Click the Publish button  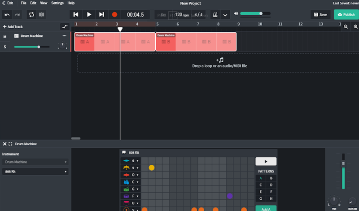point(346,14)
